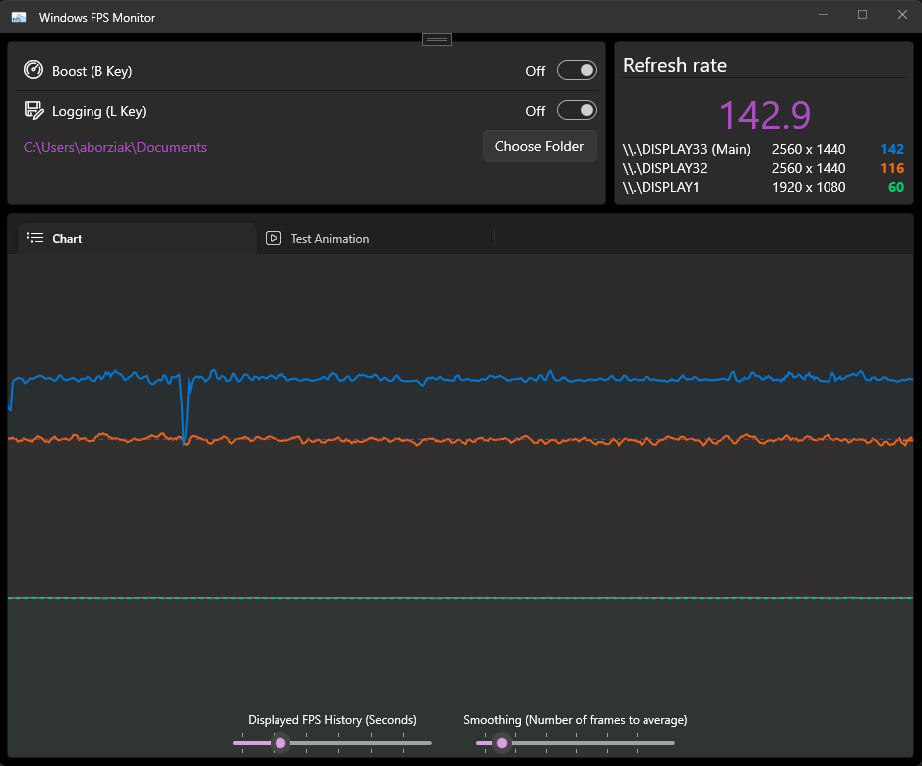
Task: Enable the Logging toggle switch
Action: [x=577, y=110]
